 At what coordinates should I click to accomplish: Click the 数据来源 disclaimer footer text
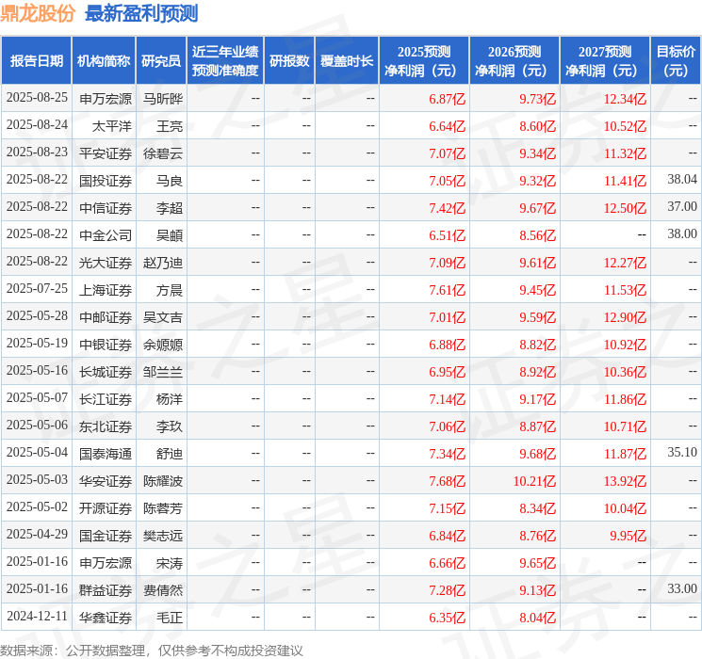pos(152,651)
